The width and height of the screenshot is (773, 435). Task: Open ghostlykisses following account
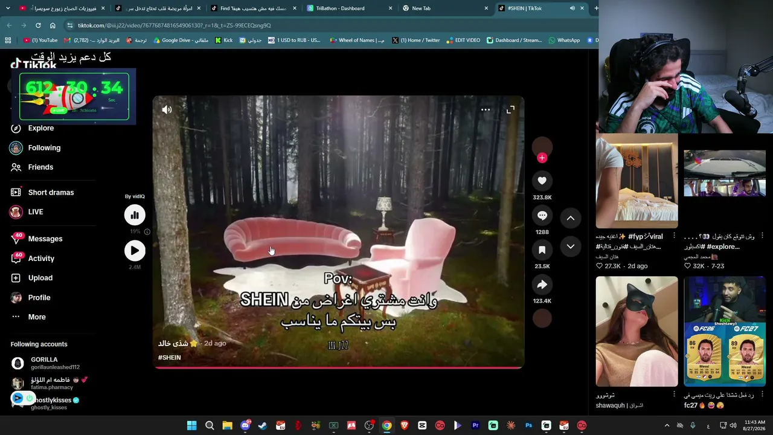[x=46, y=404]
